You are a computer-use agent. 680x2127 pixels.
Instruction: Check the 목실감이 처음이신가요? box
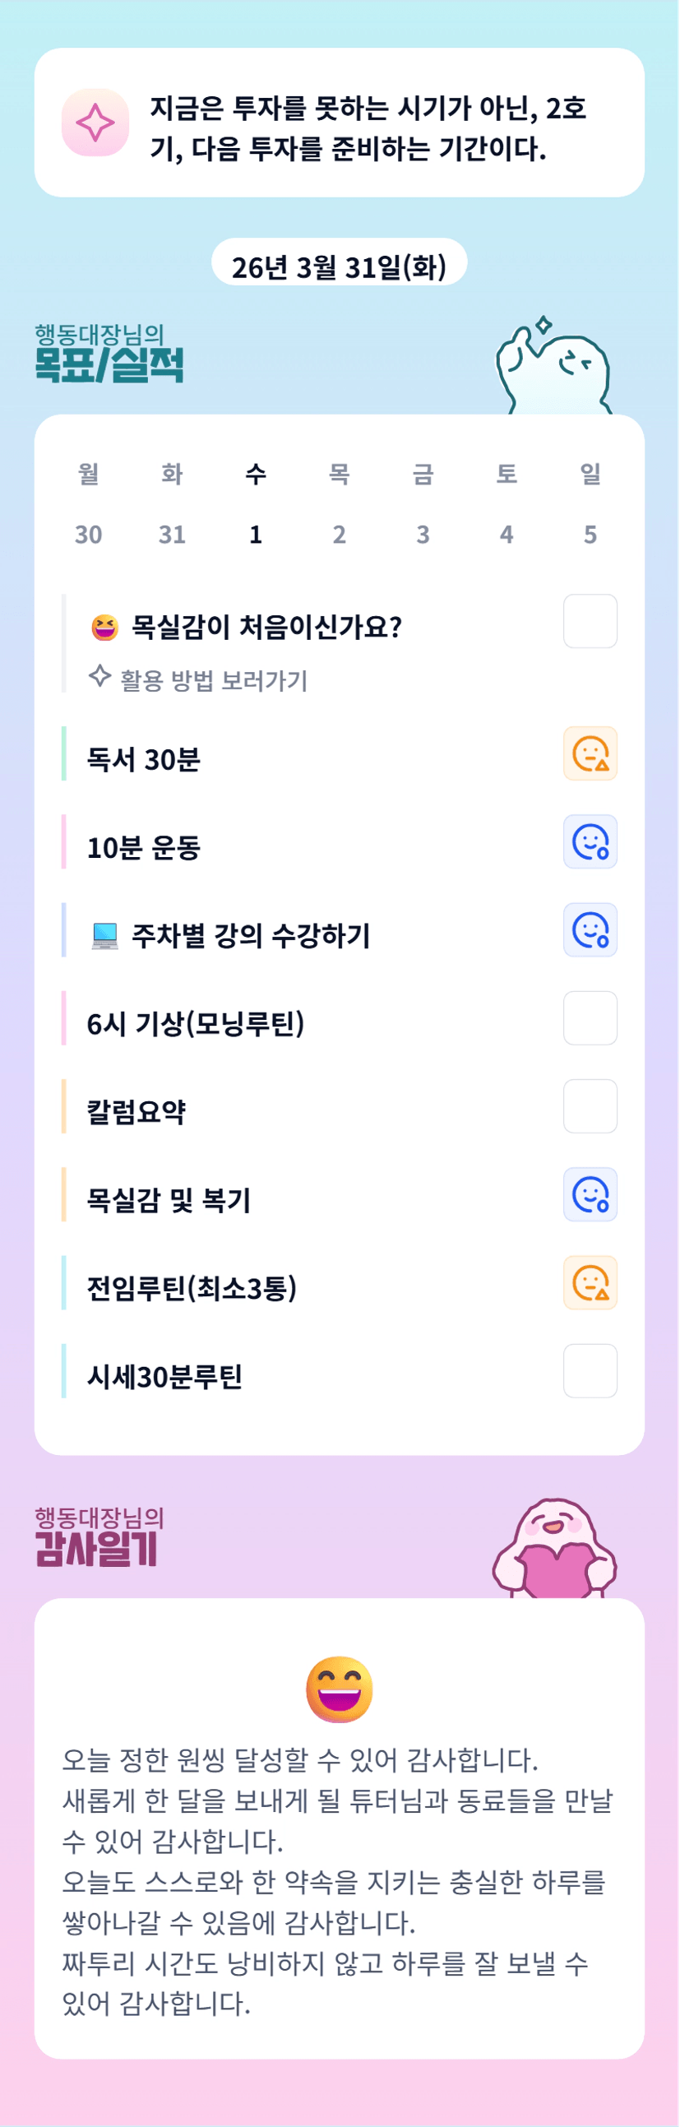tap(590, 621)
